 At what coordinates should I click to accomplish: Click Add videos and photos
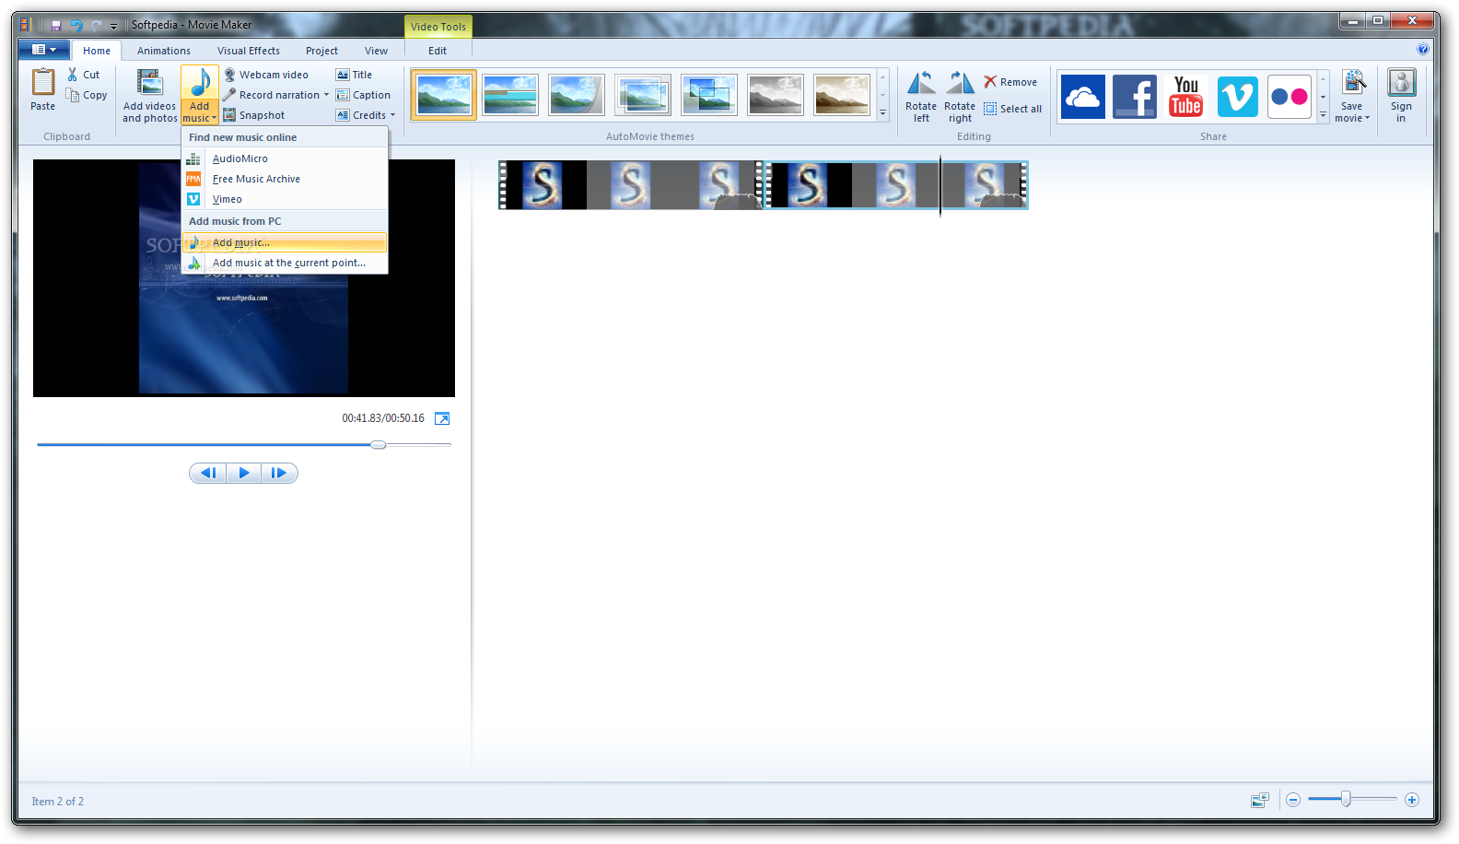[x=149, y=97]
